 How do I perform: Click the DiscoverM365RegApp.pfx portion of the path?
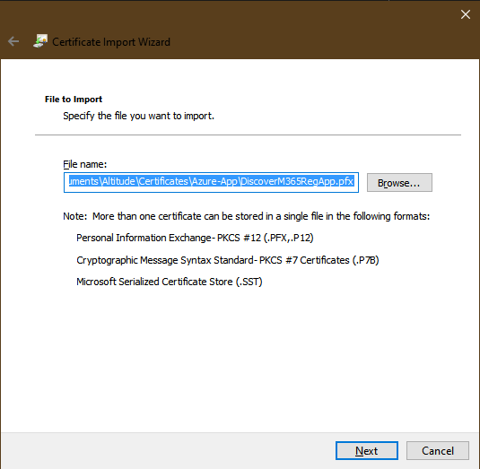pyautogui.click(x=297, y=181)
